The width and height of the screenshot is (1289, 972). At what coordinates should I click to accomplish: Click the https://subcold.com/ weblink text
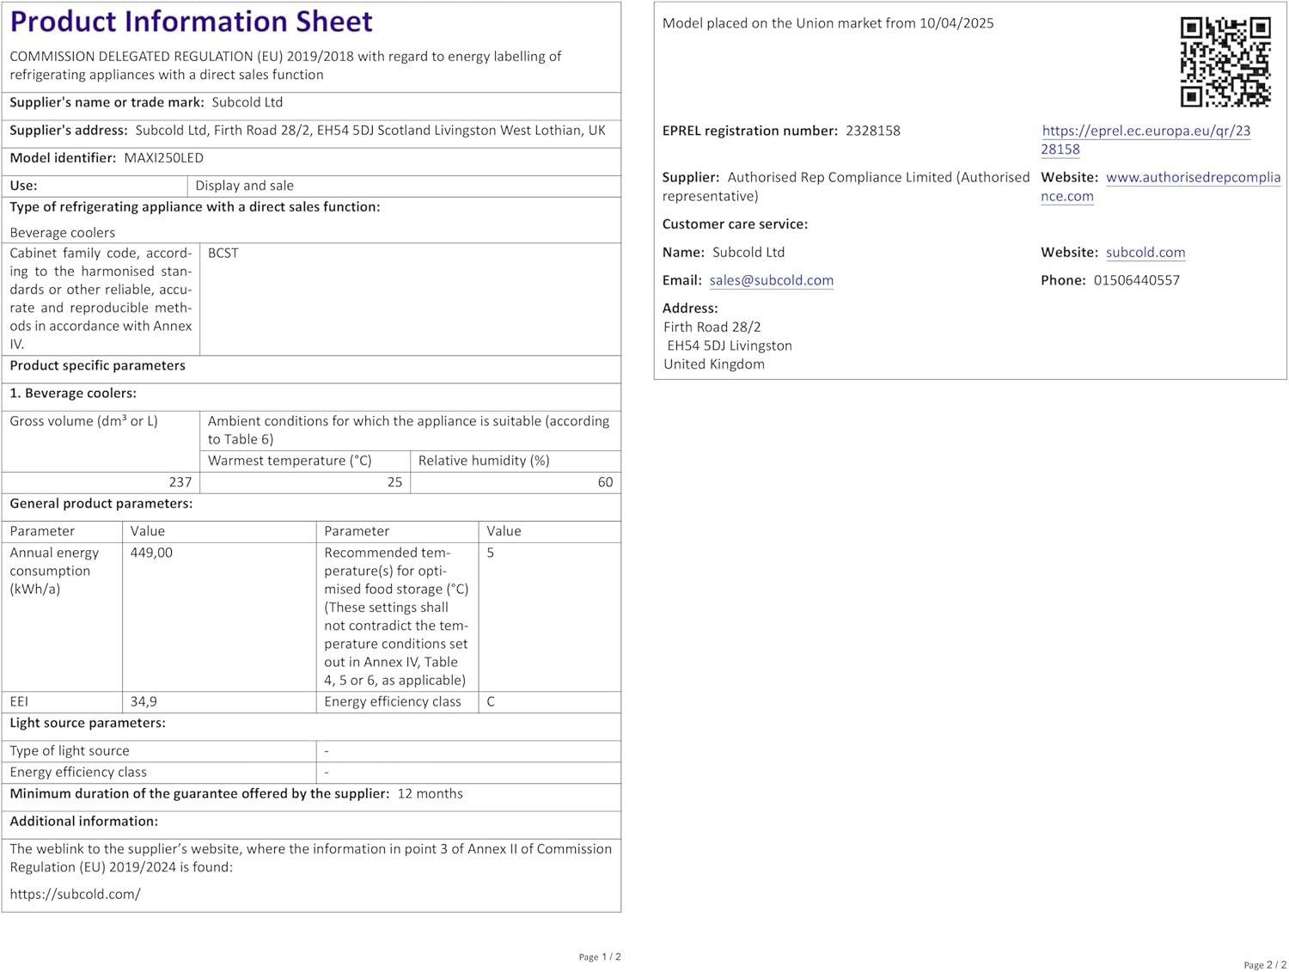click(x=76, y=894)
